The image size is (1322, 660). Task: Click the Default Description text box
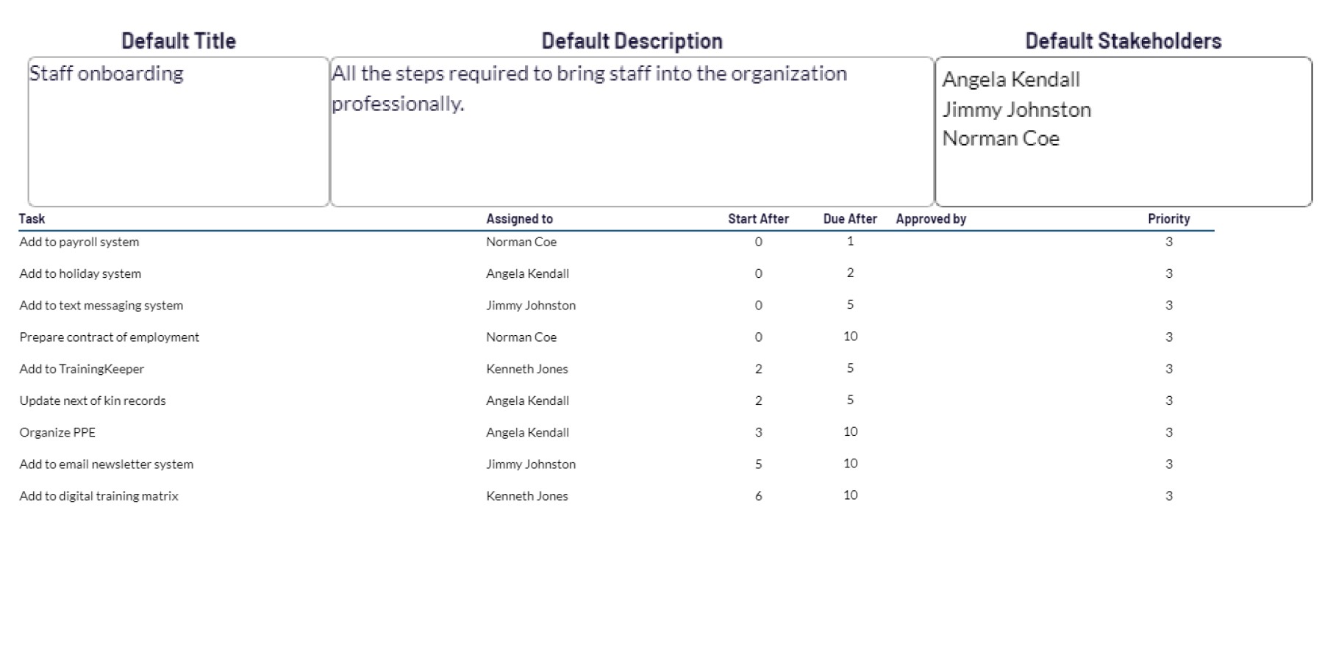[x=632, y=132]
